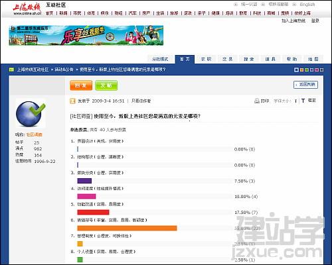Click the globe checkmark user avatar

[31, 113]
